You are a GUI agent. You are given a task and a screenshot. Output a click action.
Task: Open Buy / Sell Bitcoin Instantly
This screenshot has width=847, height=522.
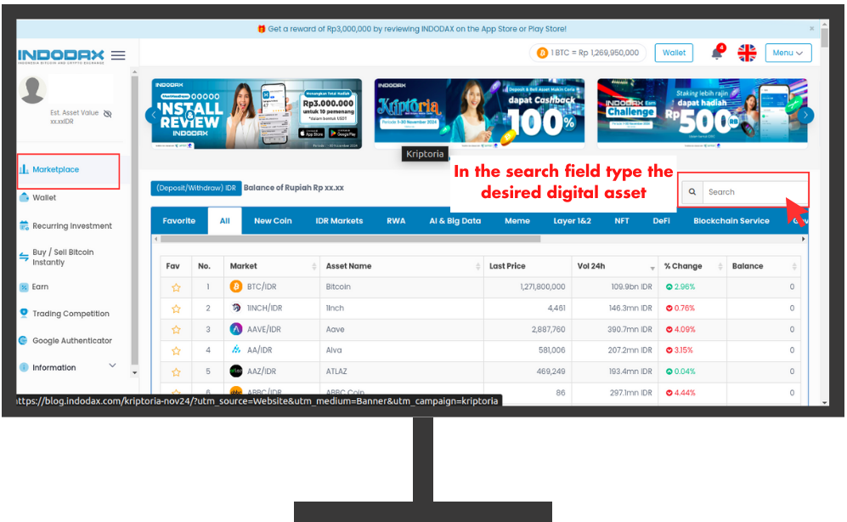63,258
